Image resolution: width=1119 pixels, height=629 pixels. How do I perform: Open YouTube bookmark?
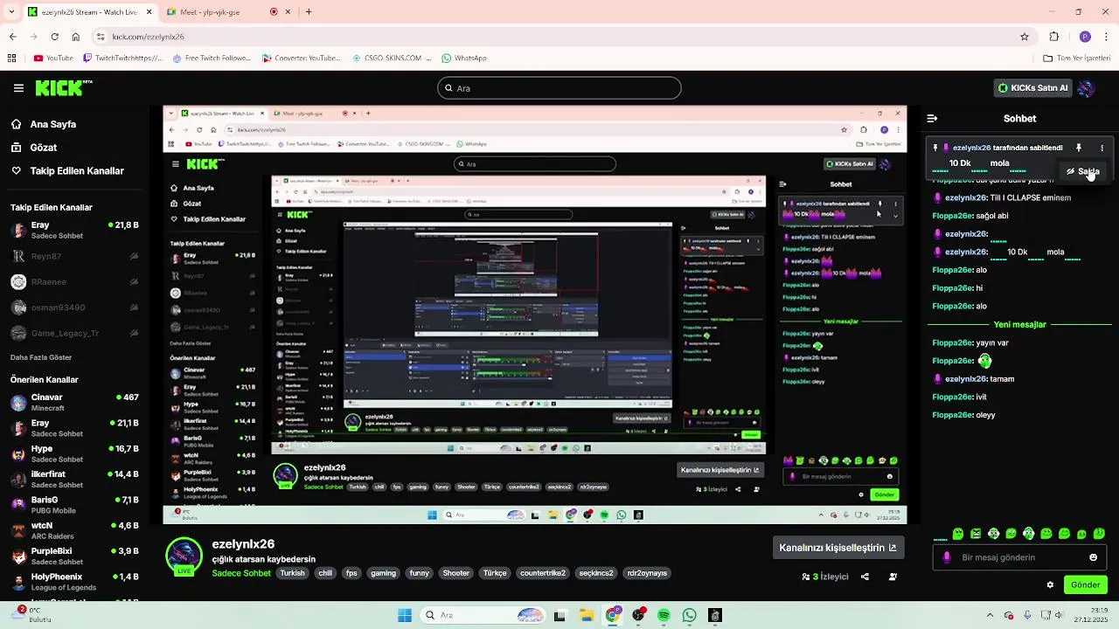(52, 59)
